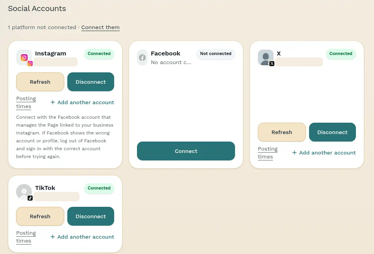Click the Instagram account avatar icon
This screenshot has width=374, height=254.
click(24, 57)
